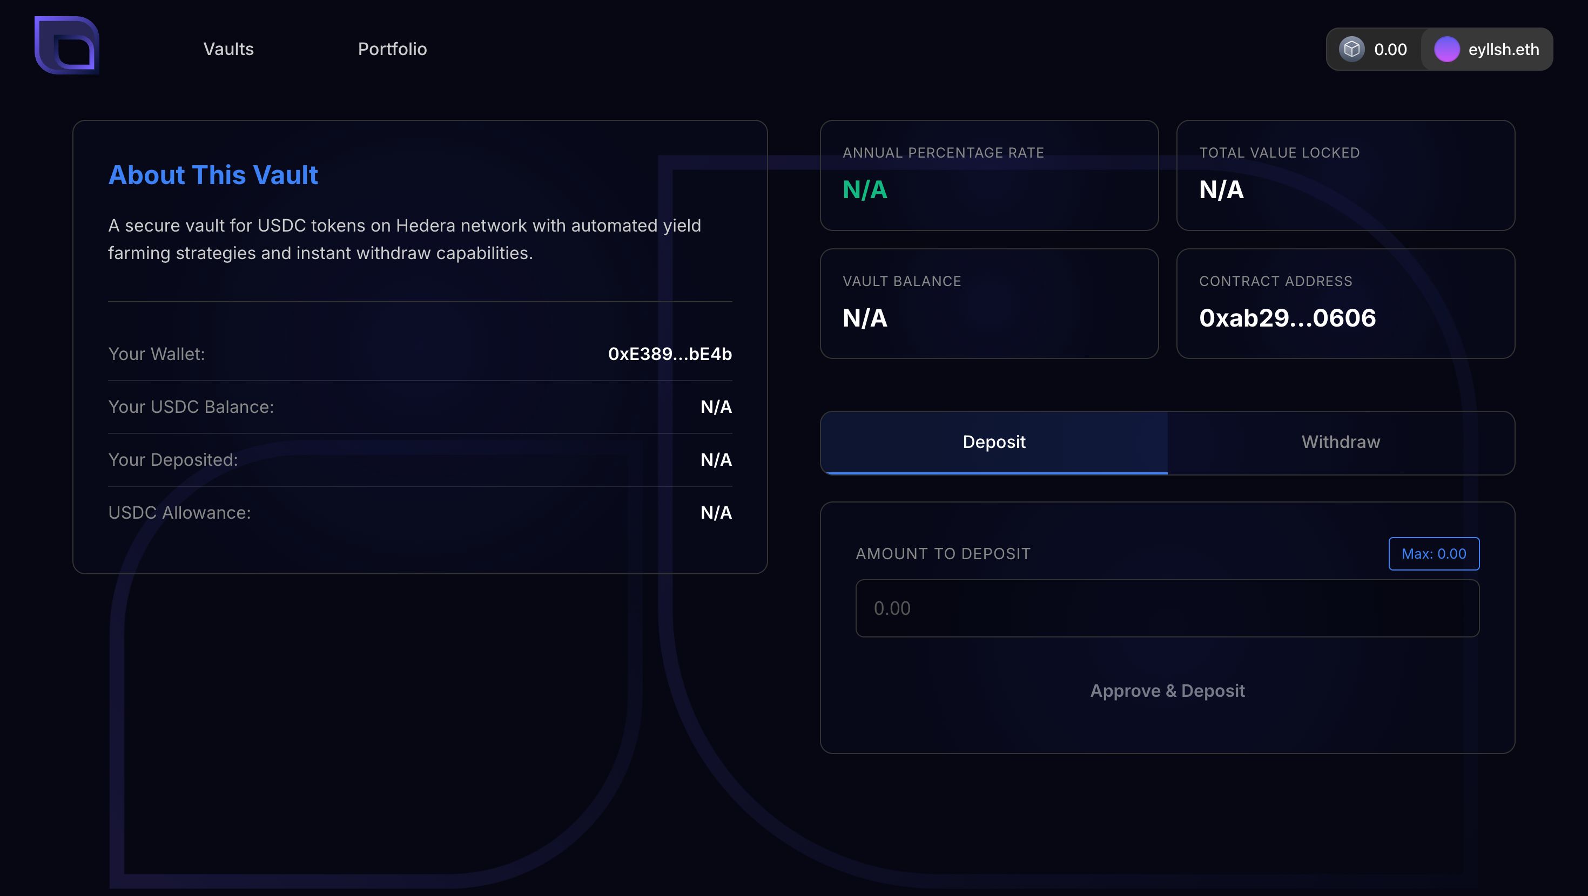Click the VAULT BALANCE label
1588x896 pixels.
coord(902,281)
